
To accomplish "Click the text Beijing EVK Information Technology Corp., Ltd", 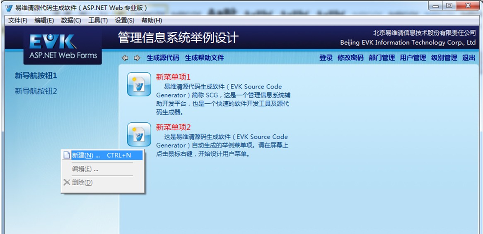I will (408, 43).
